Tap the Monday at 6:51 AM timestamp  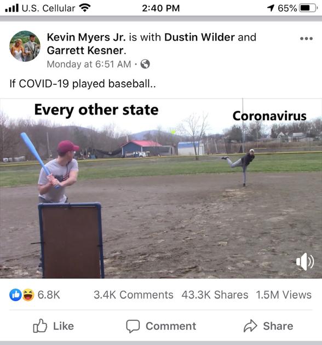click(89, 64)
